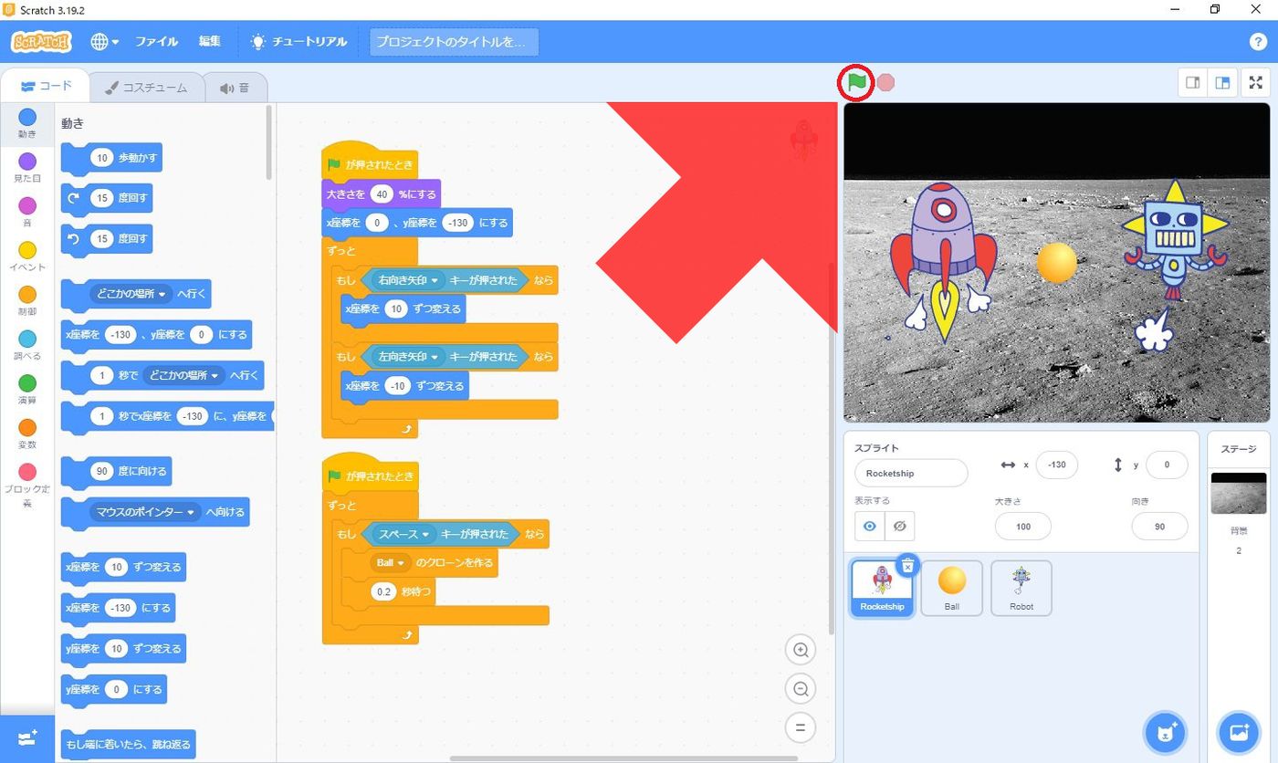Click the sprite name field Rocketship
This screenshot has width=1278, height=763.
click(x=911, y=473)
